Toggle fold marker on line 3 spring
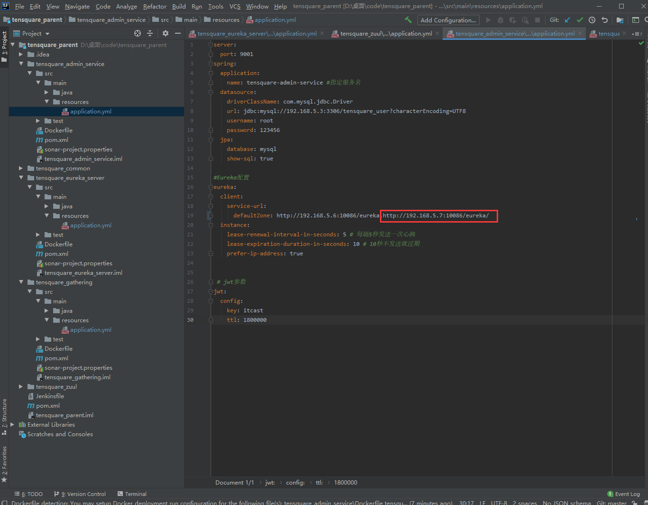Viewport: 648px width, 505px height. point(211,64)
